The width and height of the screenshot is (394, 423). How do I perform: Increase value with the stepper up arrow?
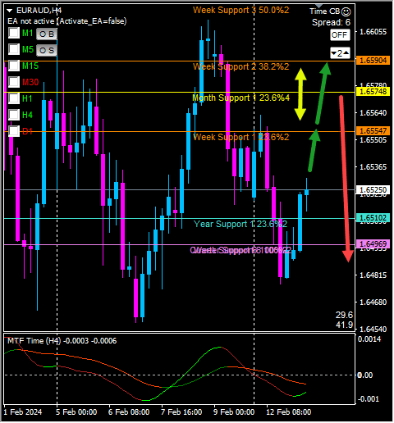pos(346,52)
